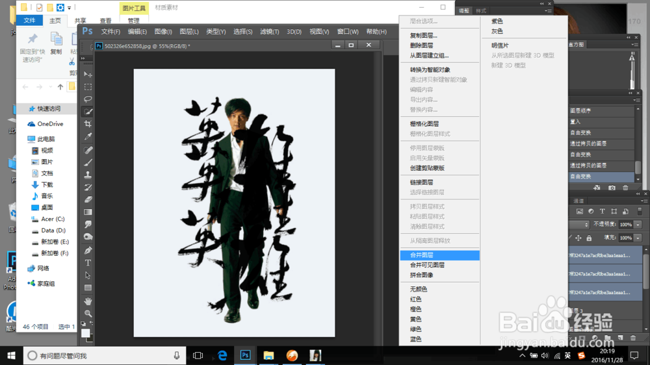The width and height of the screenshot is (650, 365).
Task: Select the Move tool in Photoshop
Action: click(x=88, y=74)
